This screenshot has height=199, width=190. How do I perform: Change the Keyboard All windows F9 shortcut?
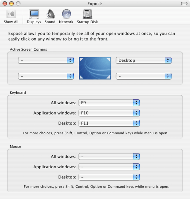(x=109, y=103)
